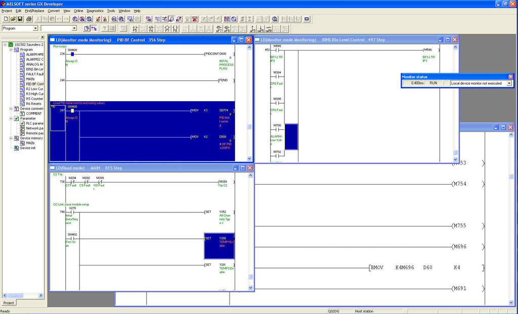Switch to the Project tab at bottom
Screen dimensions: 518x314
tap(8, 302)
